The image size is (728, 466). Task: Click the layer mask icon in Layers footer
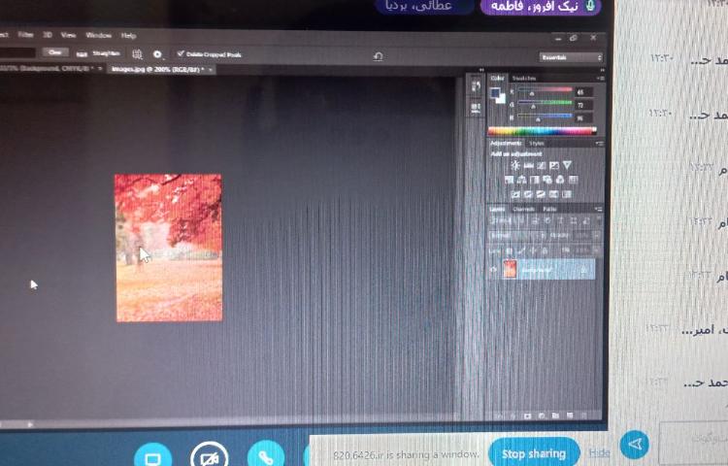(x=527, y=416)
